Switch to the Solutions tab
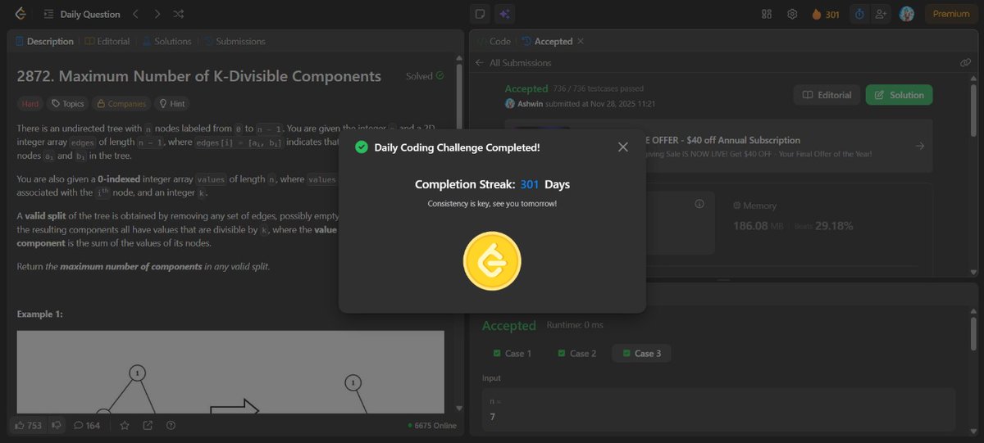The image size is (984, 443). click(166, 41)
